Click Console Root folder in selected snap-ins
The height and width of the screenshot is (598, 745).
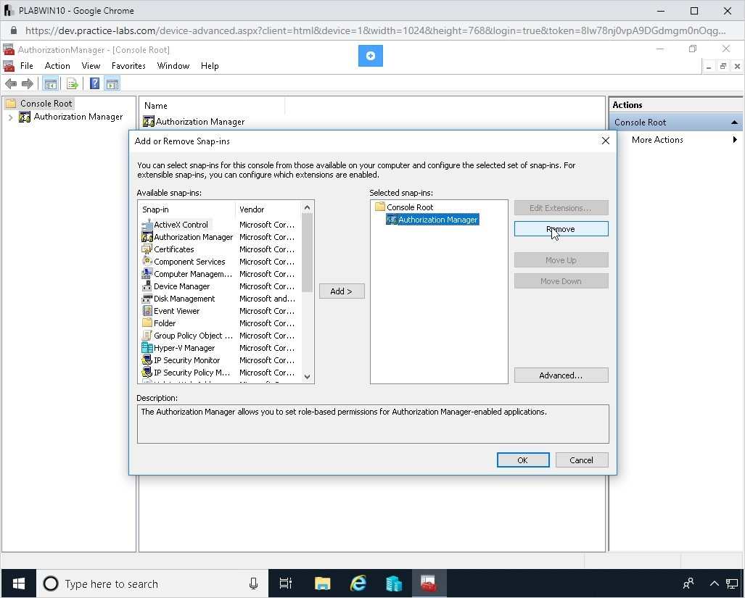(404, 207)
